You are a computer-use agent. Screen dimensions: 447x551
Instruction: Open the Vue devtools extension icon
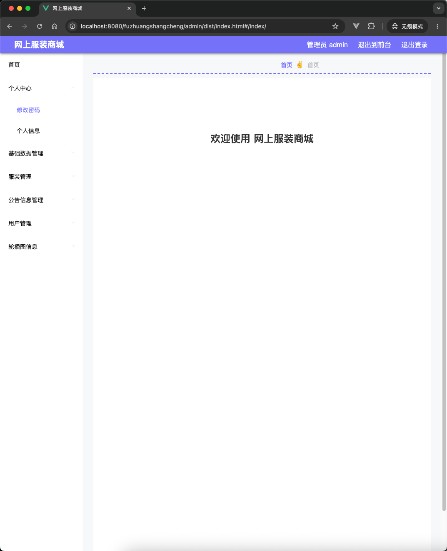coord(356,26)
